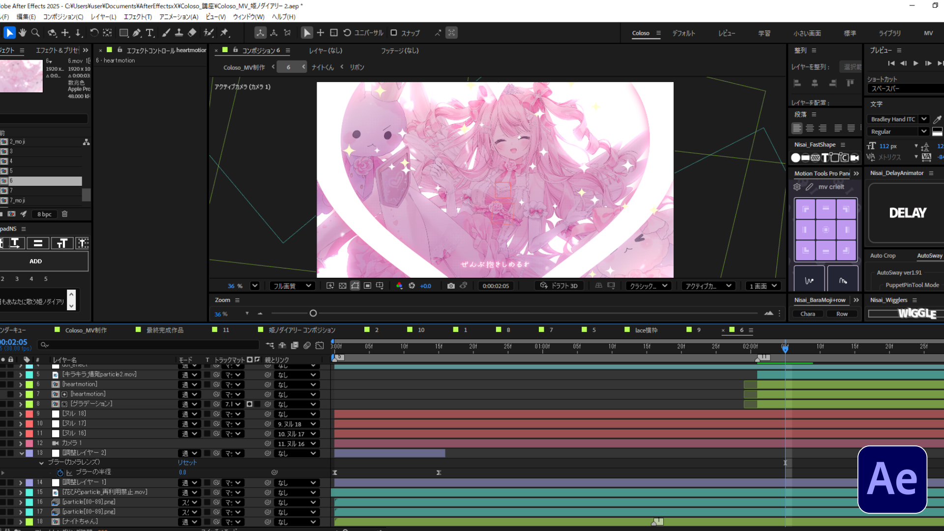The width and height of the screenshot is (944, 531).
Task: Click the ADD button
Action: tap(36, 262)
